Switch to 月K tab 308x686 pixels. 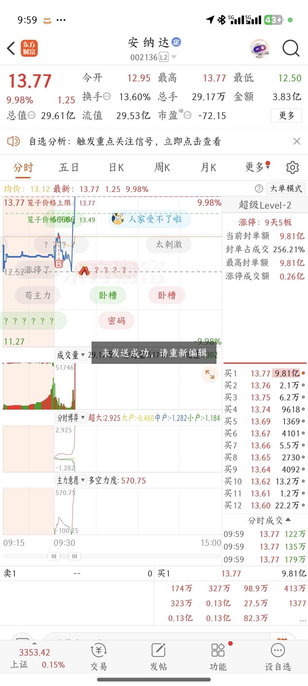(208, 167)
